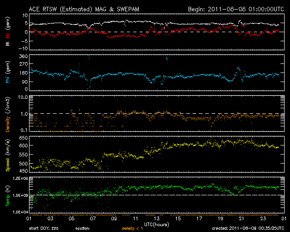
Task: Click the '650' tick on the Speed axis
Action: 24,138
